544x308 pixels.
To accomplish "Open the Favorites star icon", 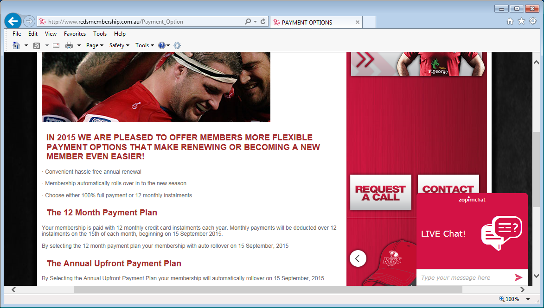I will [521, 21].
